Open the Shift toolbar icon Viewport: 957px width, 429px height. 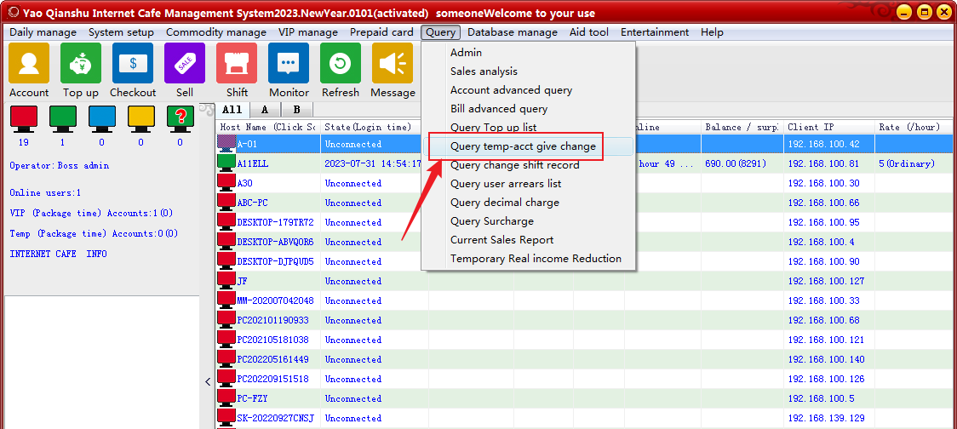click(x=237, y=64)
